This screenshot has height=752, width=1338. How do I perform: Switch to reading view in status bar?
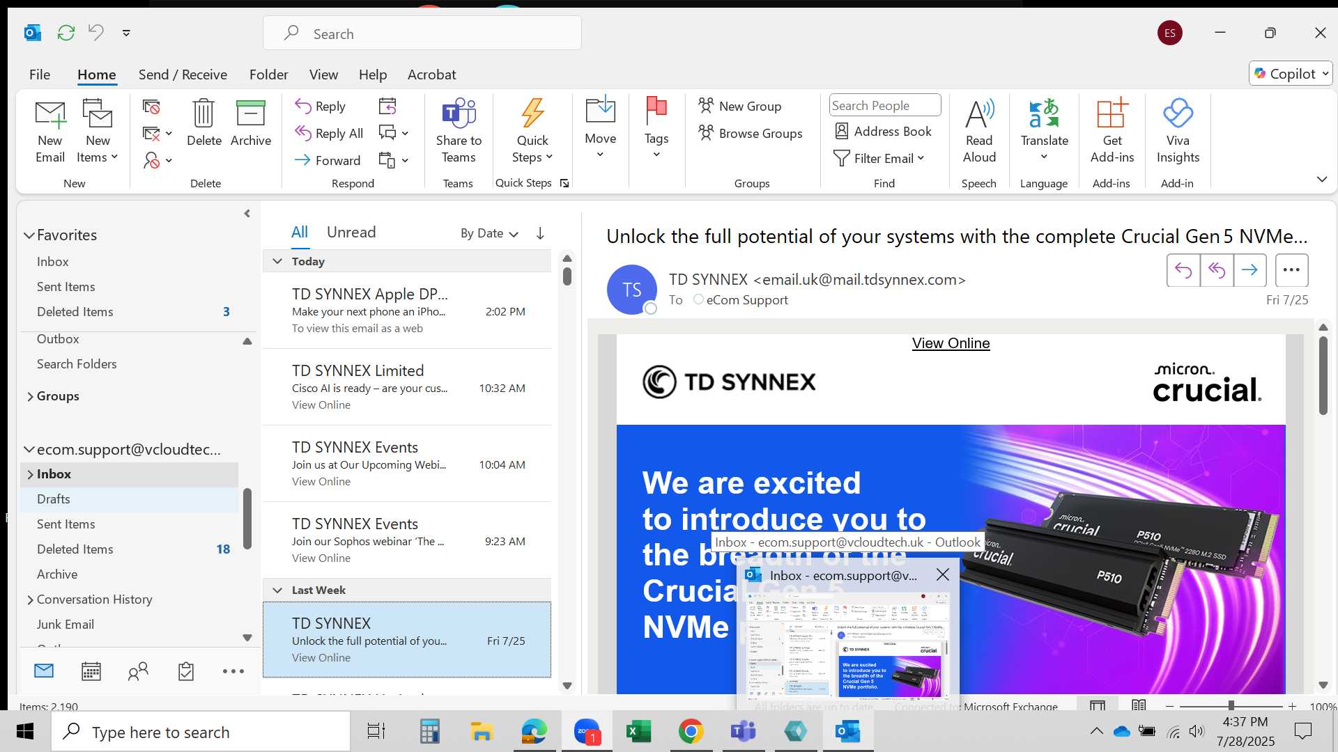click(1139, 706)
